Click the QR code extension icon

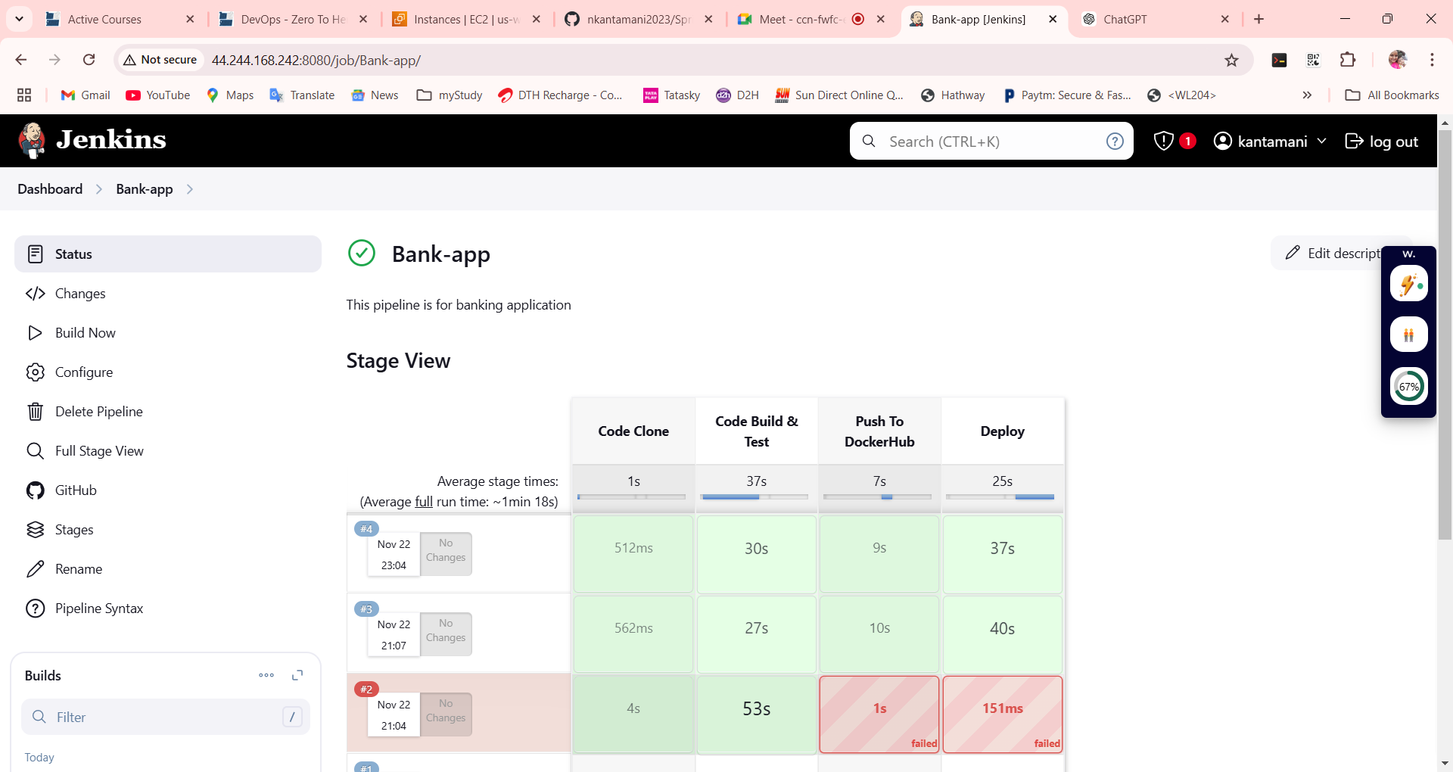click(x=1314, y=60)
